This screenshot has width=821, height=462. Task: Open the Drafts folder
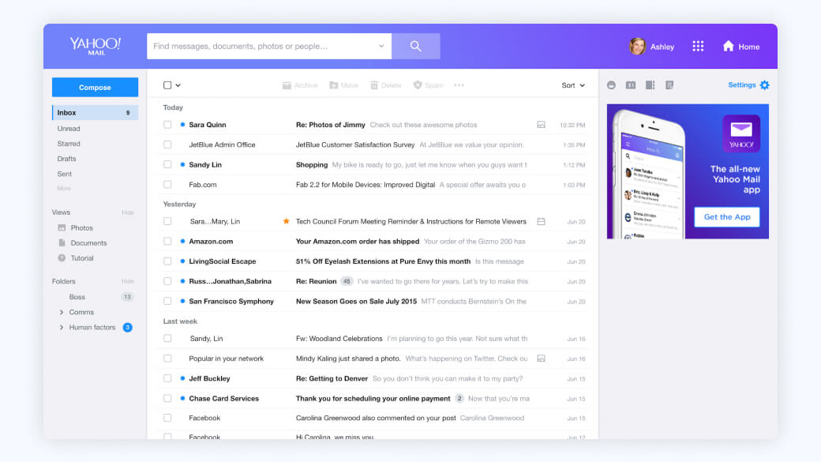(x=66, y=159)
